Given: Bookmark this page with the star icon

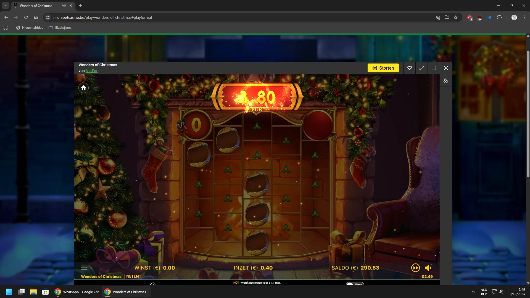Looking at the screenshot, I should [456, 17].
